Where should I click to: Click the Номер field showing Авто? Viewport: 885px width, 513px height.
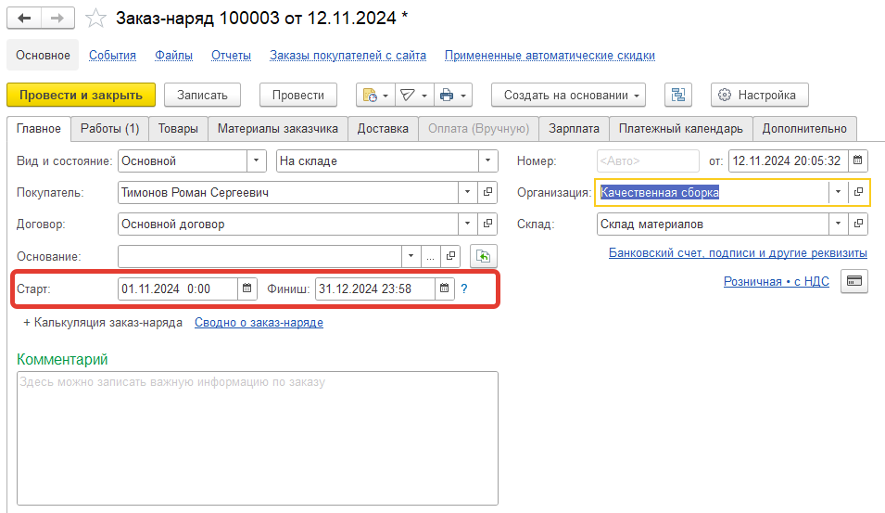pos(648,160)
